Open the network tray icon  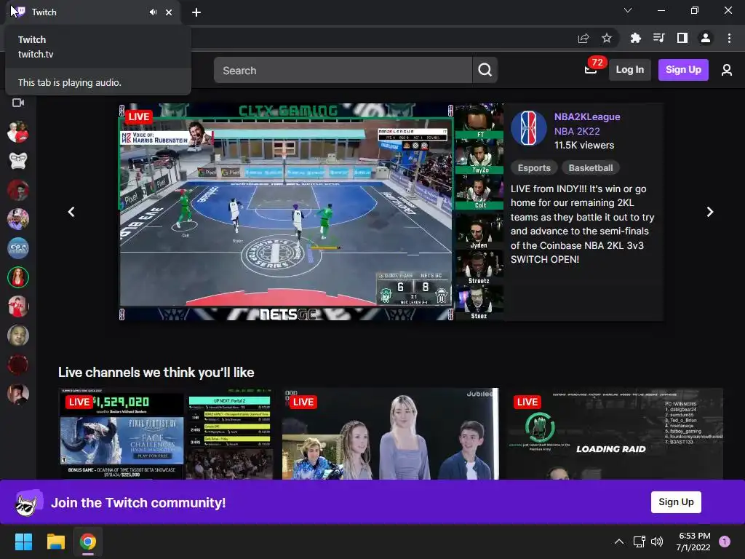coord(639,542)
